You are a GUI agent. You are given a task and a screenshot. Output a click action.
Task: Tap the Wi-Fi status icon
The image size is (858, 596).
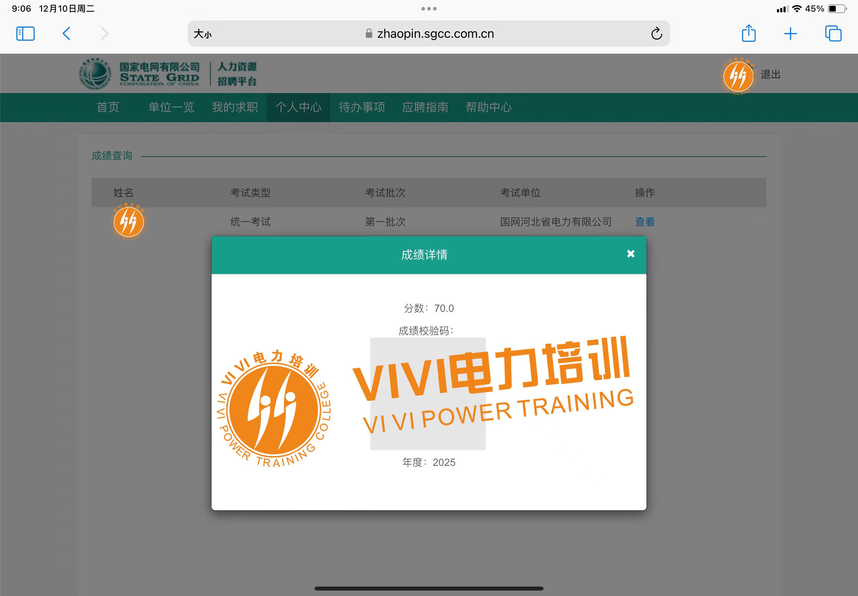797,9
